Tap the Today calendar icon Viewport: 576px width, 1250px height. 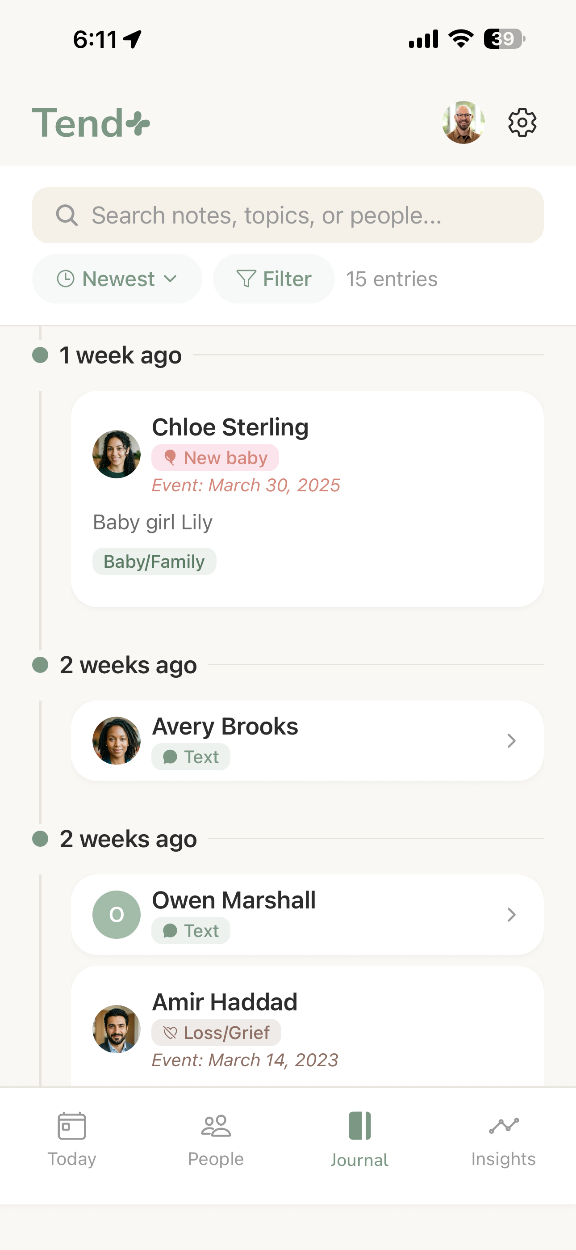coord(72,1126)
